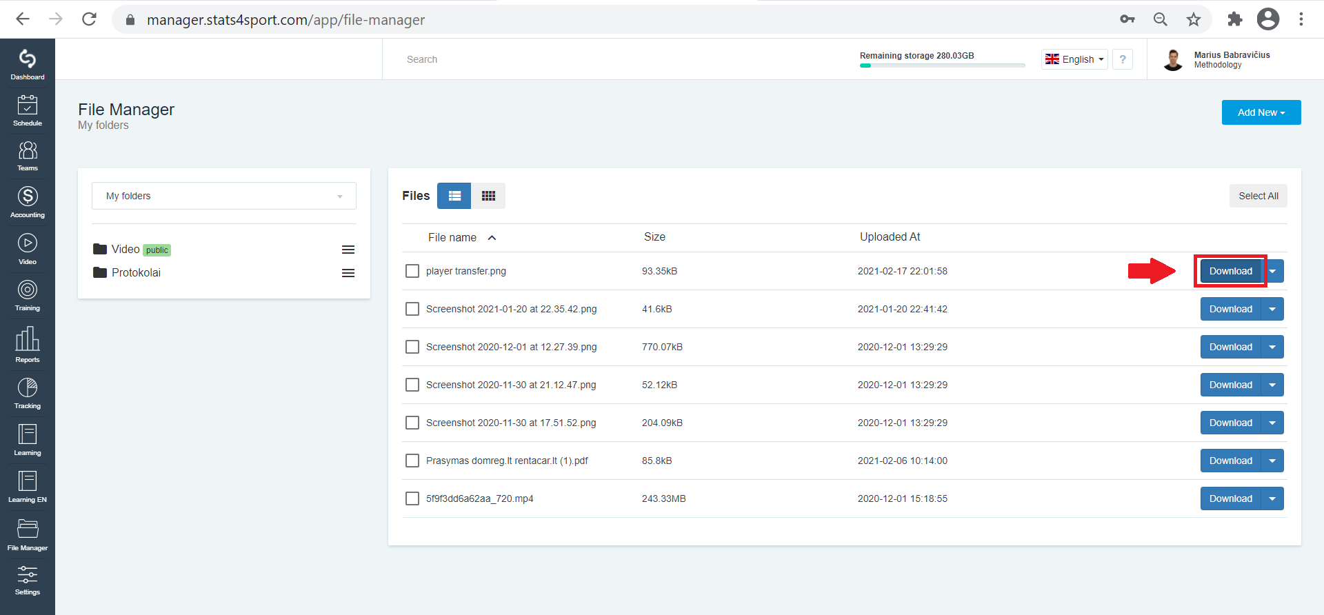1324x615 pixels.
Task: Open the English language dropdown
Action: pos(1074,59)
